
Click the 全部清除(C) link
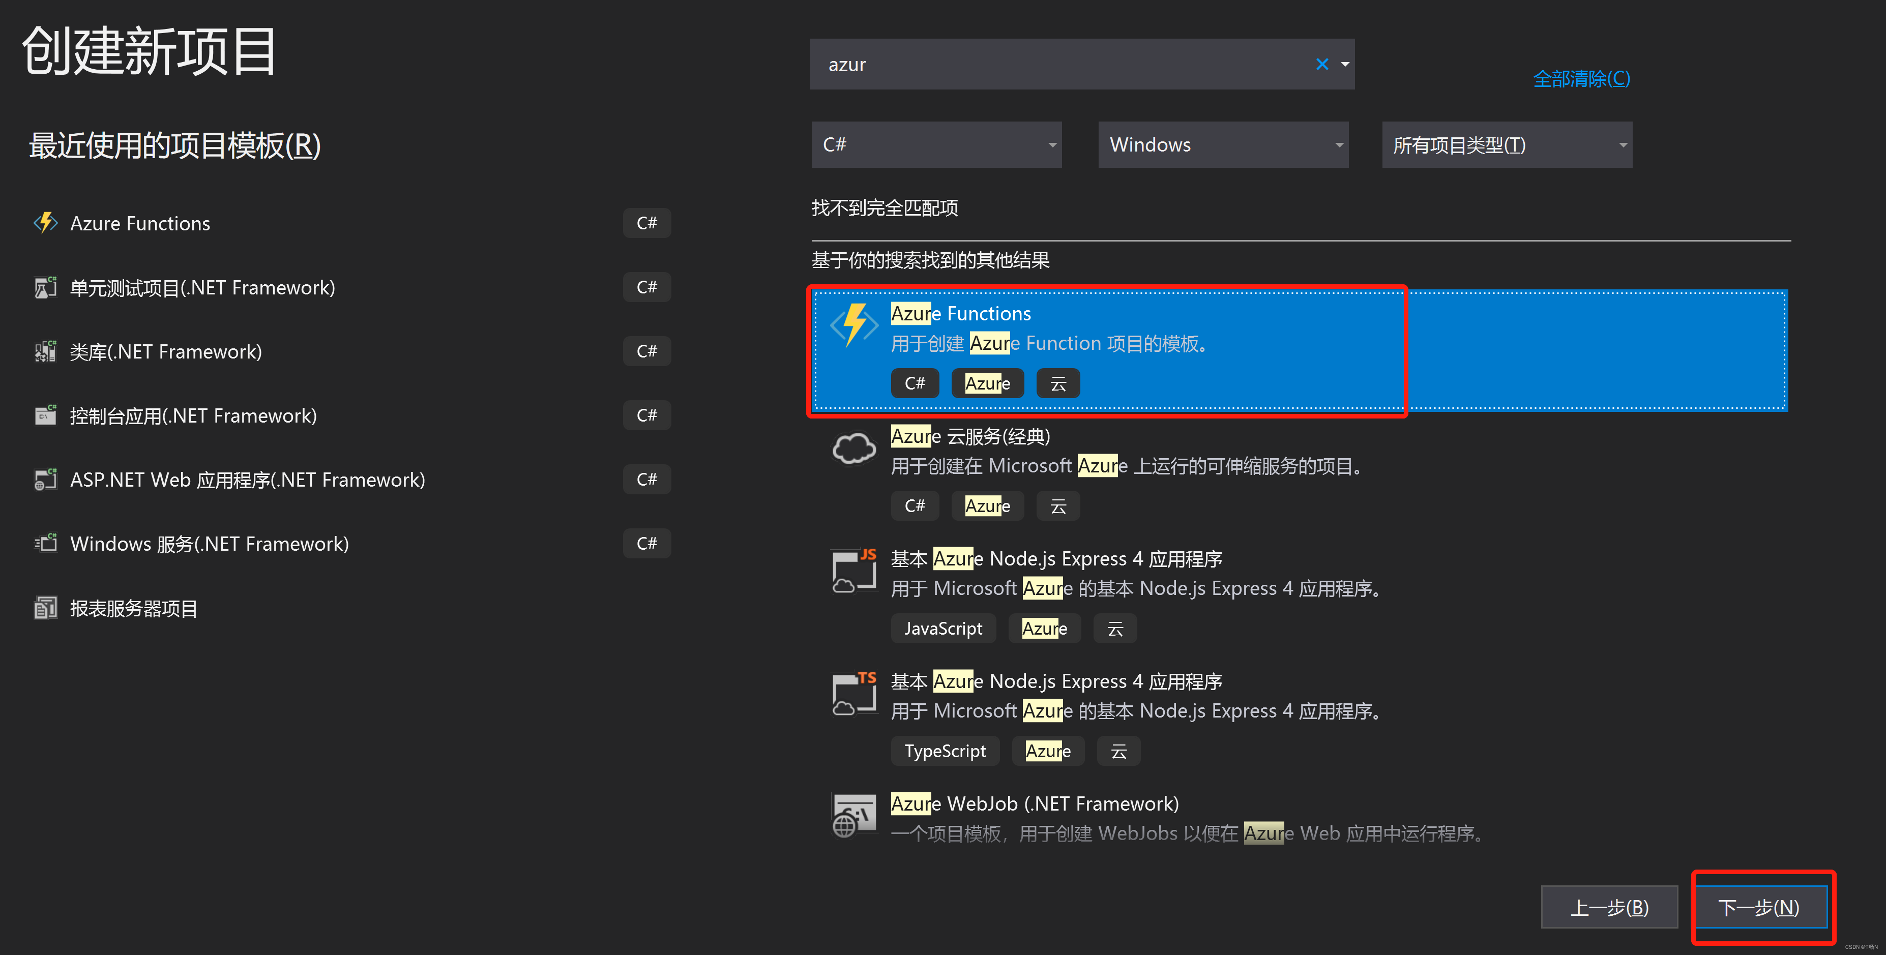point(1581,78)
